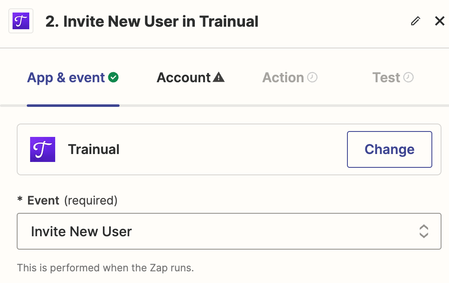Click the Invite New User text in Event field
449x283 pixels.
tap(82, 231)
